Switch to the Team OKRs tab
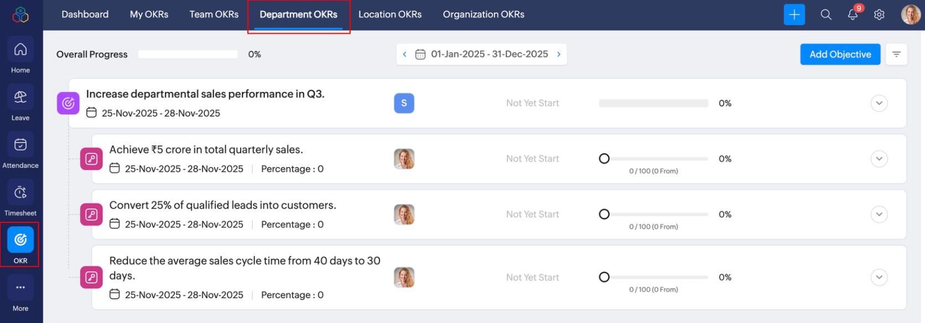The width and height of the screenshot is (925, 323). (214, 14)
